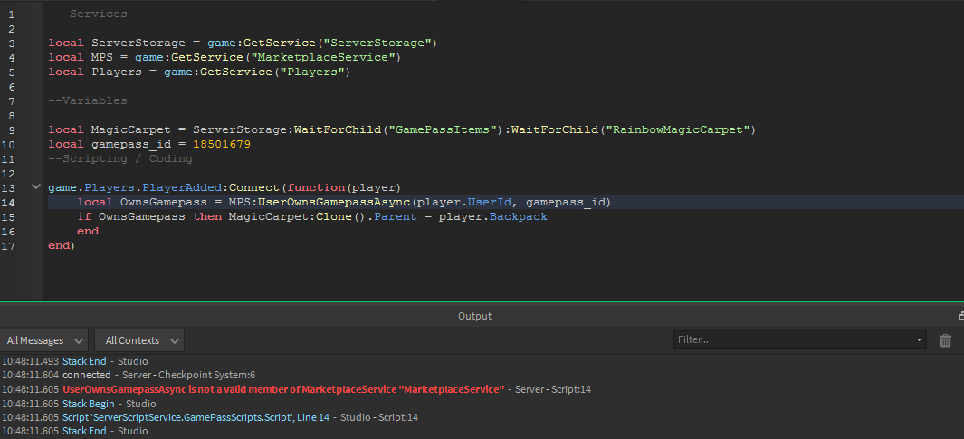Open the All Contexts dropdown
964x439 pixels.
click(x=139, y=340)
